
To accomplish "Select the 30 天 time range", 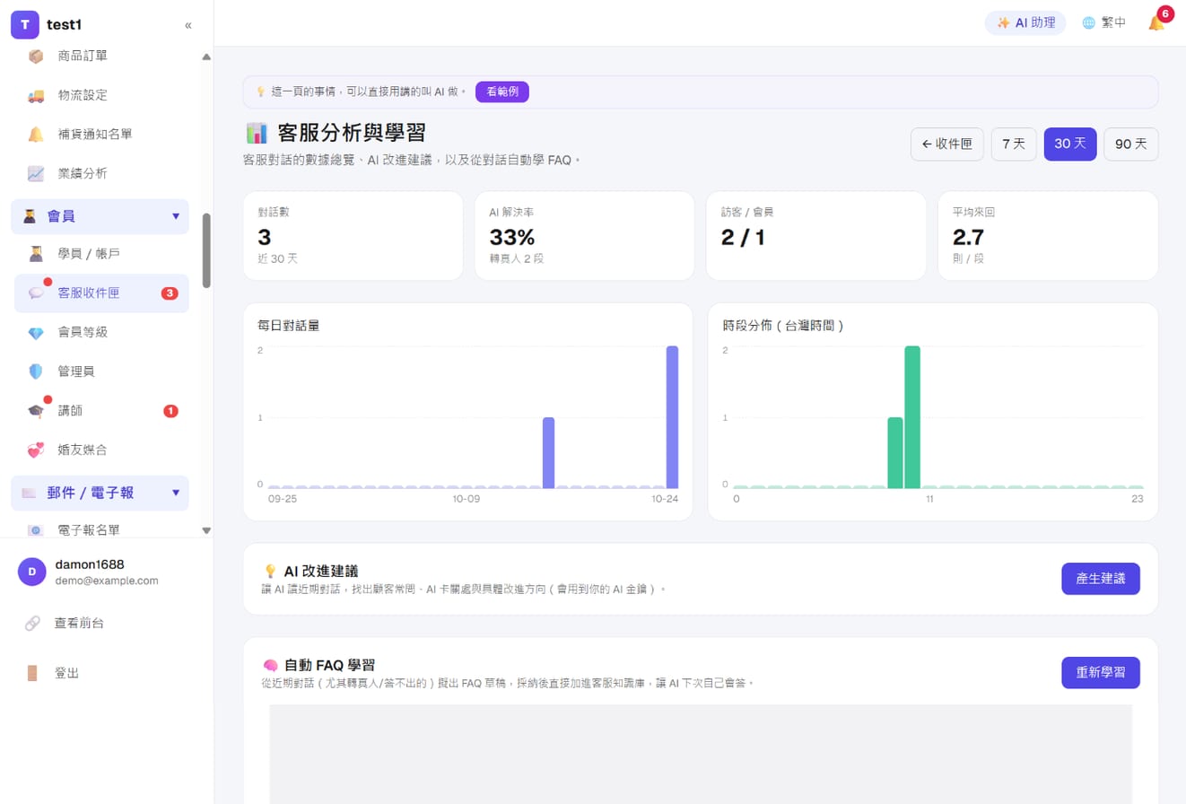I will [x=1070, y=144].
